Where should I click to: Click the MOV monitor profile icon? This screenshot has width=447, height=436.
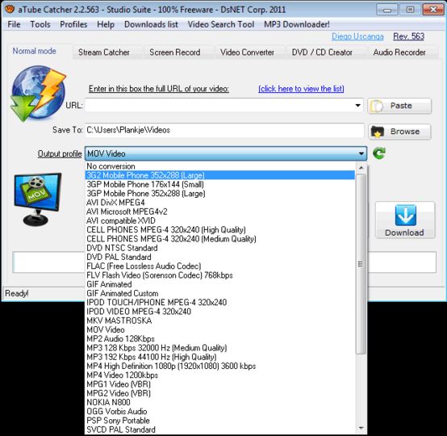click(38, 199)
